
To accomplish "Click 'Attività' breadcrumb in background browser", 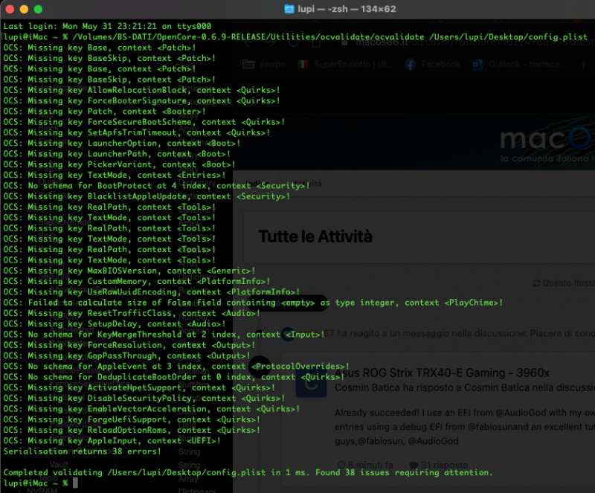I will click(x=308, y=184).
